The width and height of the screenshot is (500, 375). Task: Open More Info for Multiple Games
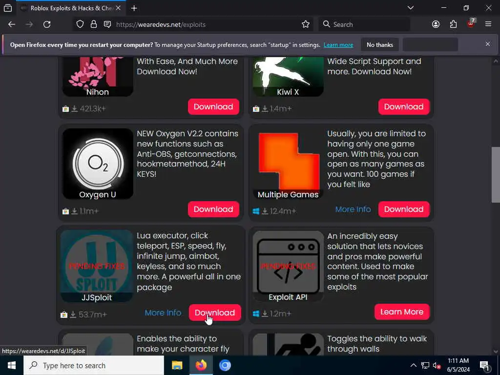[353, 209]
